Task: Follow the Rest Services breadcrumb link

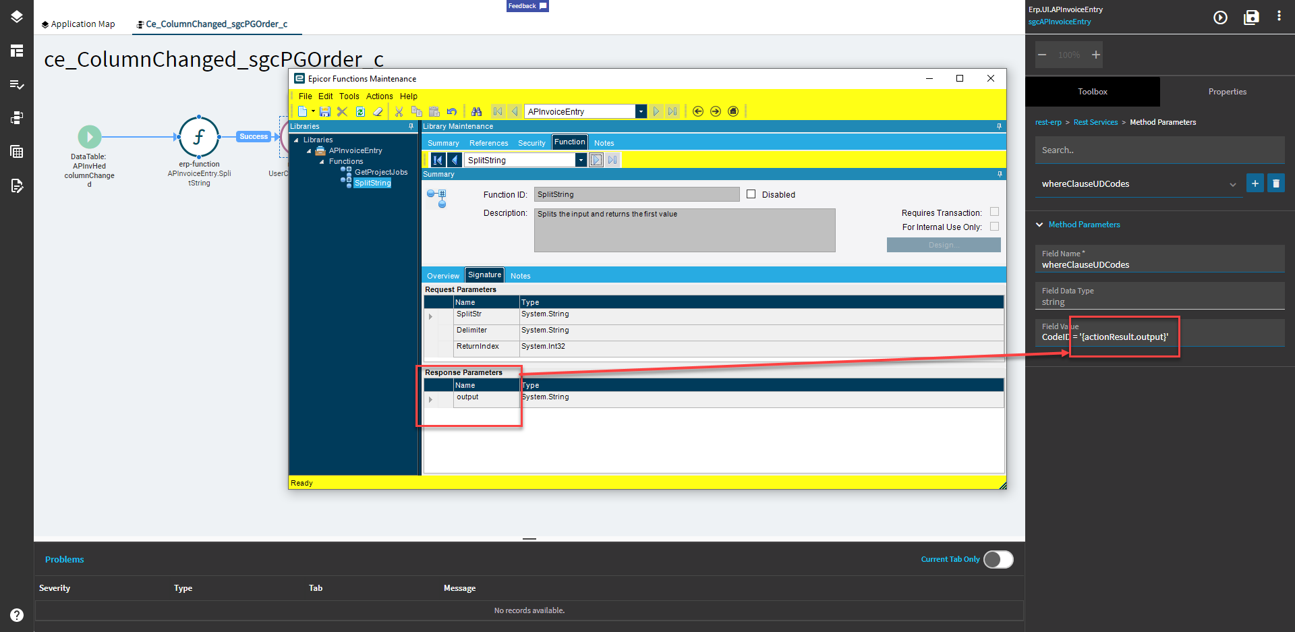Action: [x=1095, y=122]
